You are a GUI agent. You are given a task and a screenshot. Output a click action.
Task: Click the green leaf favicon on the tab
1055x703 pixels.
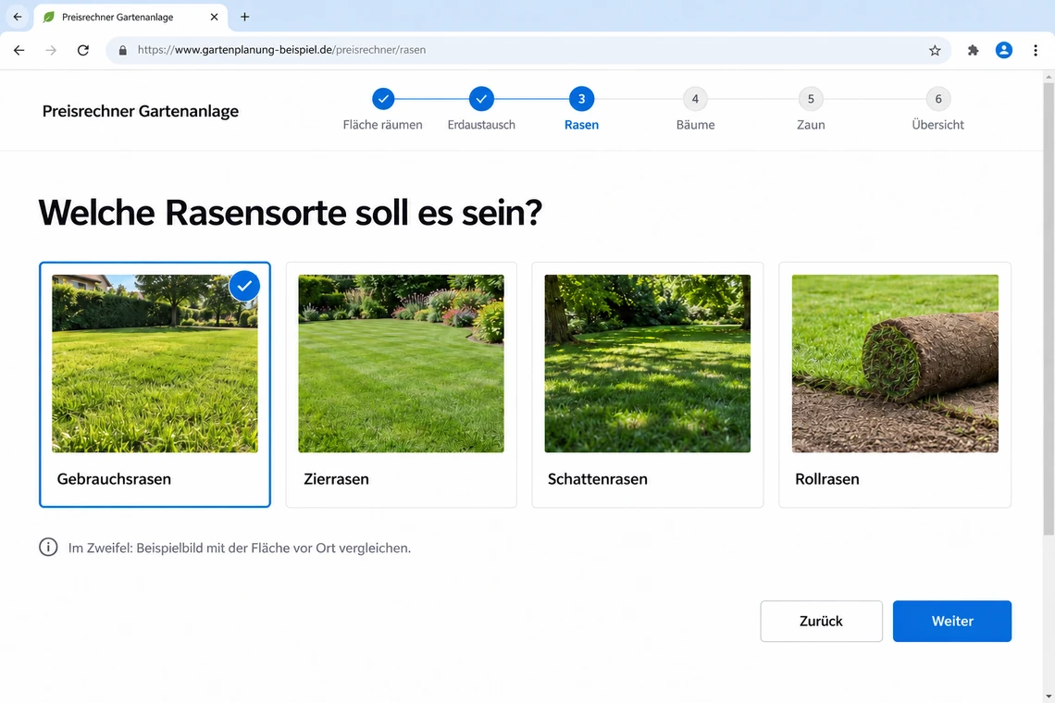tap(48, 17)
